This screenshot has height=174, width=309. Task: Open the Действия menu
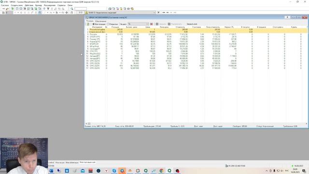click(x=29, y=5)
